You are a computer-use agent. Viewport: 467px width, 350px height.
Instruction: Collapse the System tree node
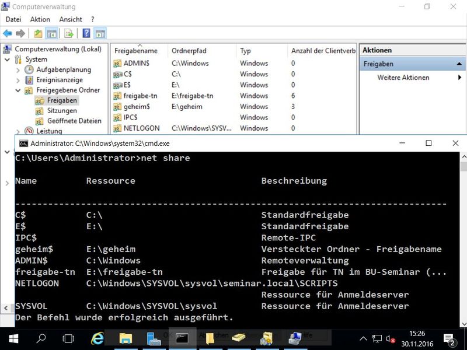click(x=7, y=60)
